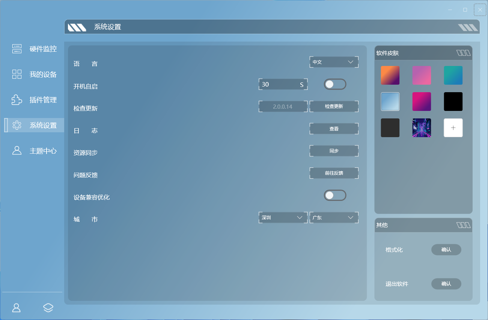
Task: Select the 我的设备 grid icon
Action: click(x=17, y=74)
